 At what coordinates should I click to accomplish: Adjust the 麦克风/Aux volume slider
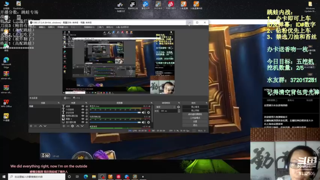pos(115,112)
